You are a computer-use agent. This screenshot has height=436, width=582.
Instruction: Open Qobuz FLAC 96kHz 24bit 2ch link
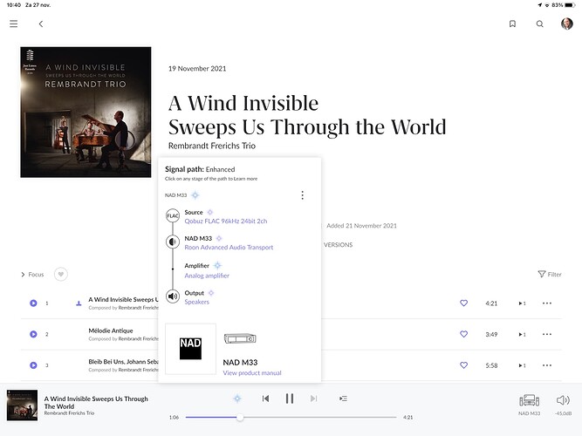(x=226, y=221)
